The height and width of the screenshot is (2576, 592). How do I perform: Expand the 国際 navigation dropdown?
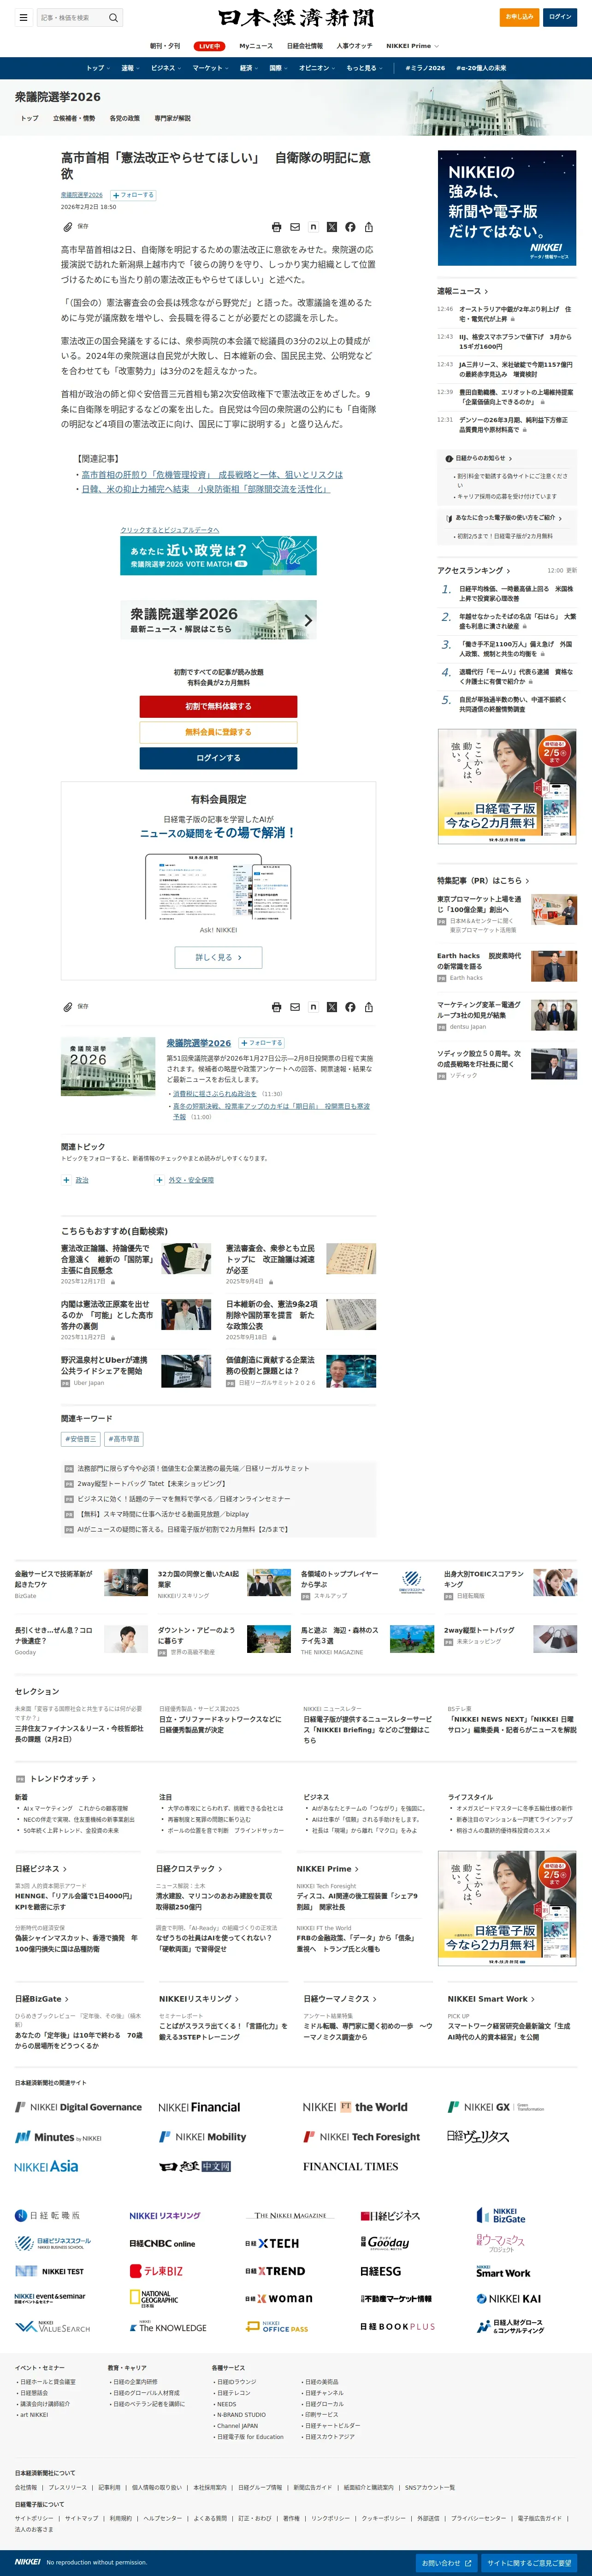coord(278,68)
